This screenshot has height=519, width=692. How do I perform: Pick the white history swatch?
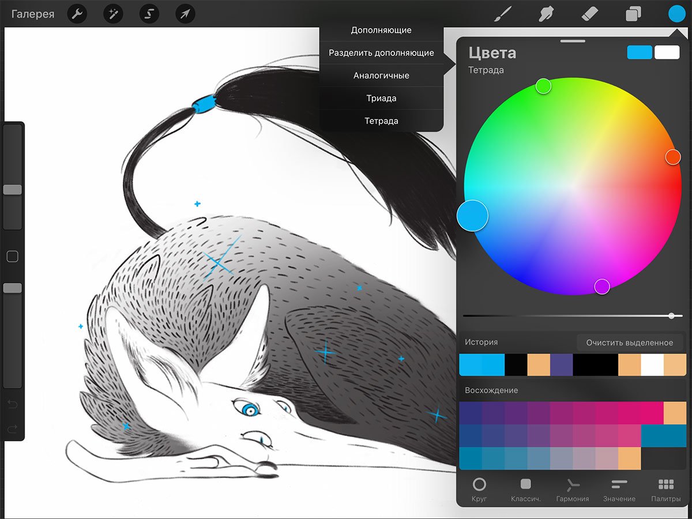click(x=652, y=365)
